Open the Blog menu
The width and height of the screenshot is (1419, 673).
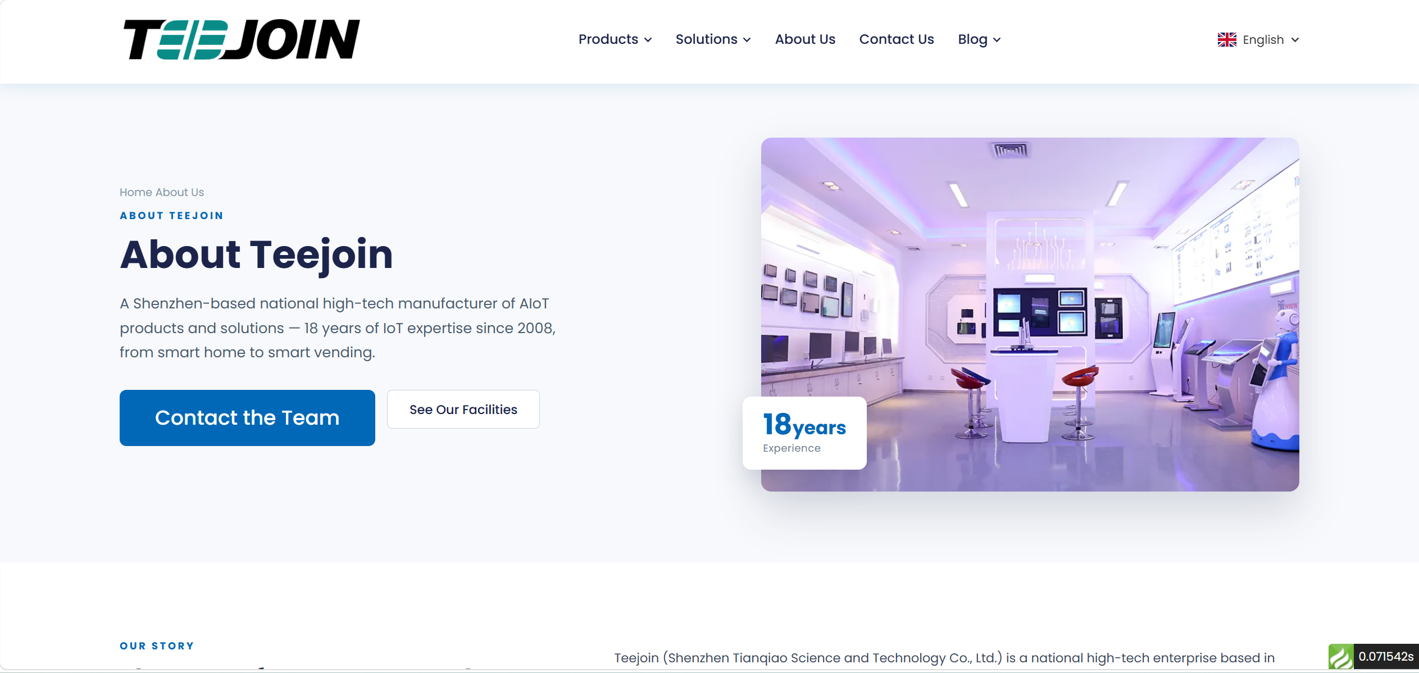click(x=972, y=39)
